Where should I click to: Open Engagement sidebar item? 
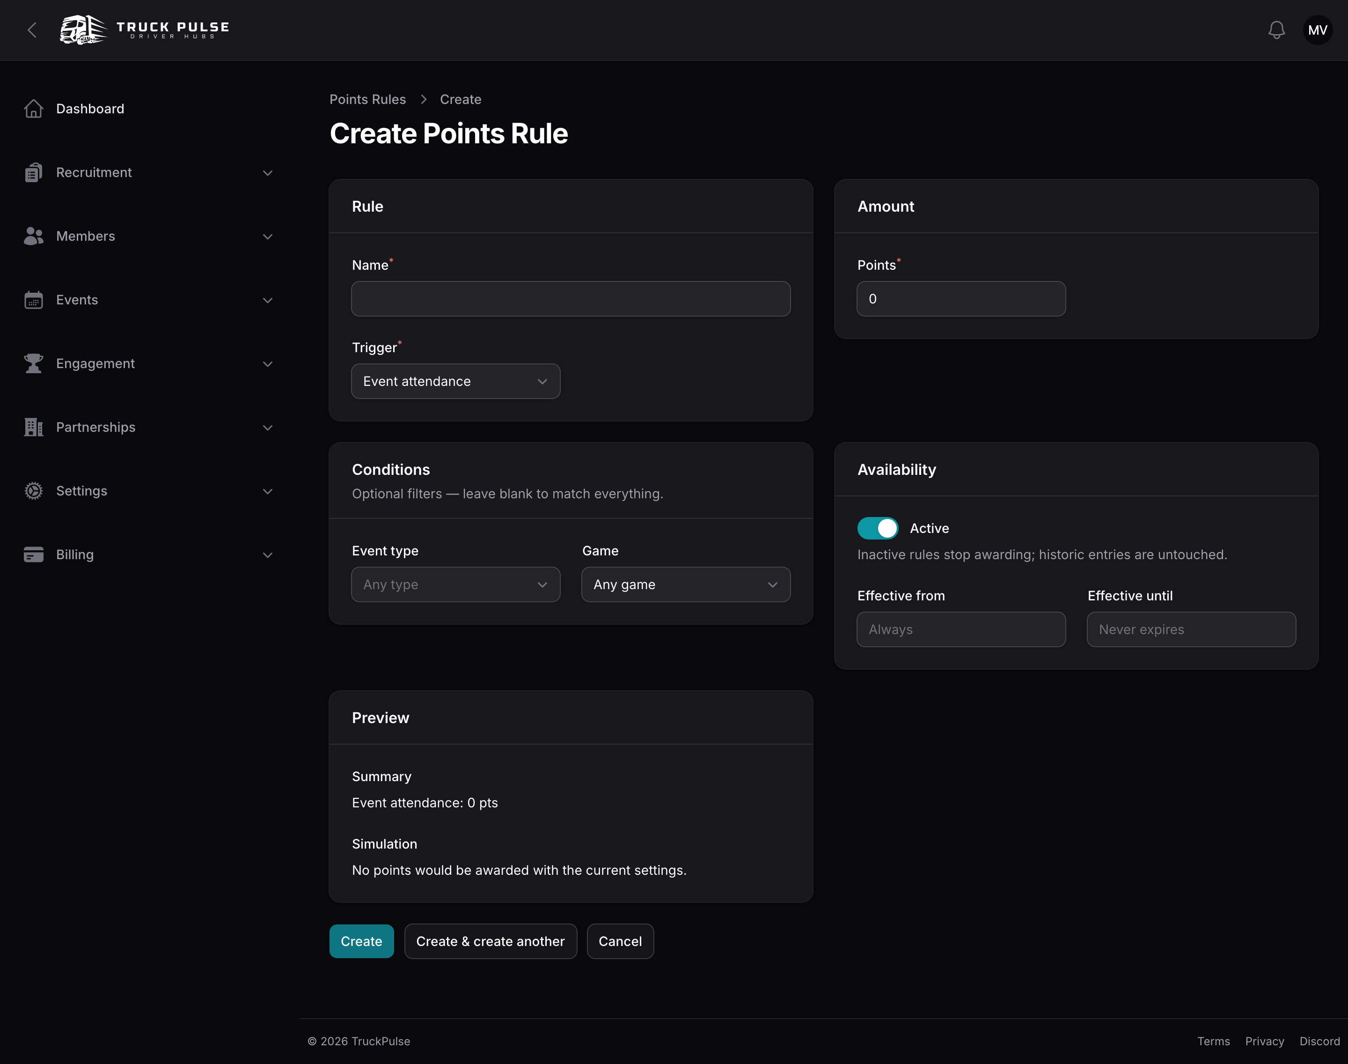coord(149,363)
